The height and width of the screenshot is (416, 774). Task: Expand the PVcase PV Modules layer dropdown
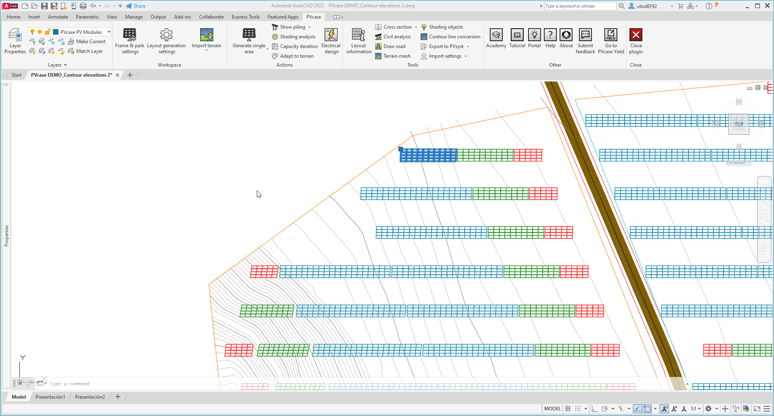(x=109, y=32)
